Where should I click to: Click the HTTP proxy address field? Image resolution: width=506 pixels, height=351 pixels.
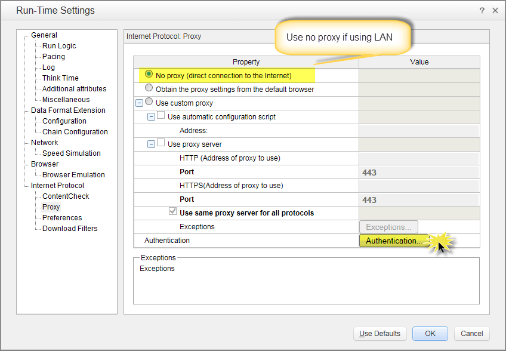419,158
